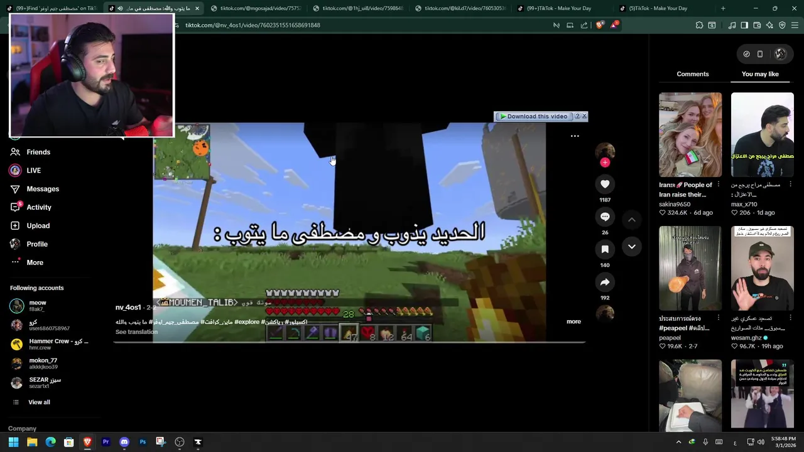The image size is (804, 452).
Task: Switch to the tiktok.com/@kil.d7 browser tab
Action: click(460, 8)
